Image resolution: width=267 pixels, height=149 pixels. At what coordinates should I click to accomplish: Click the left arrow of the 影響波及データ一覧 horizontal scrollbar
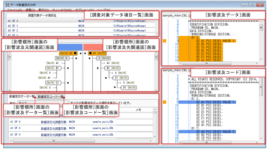click(11, 141)
